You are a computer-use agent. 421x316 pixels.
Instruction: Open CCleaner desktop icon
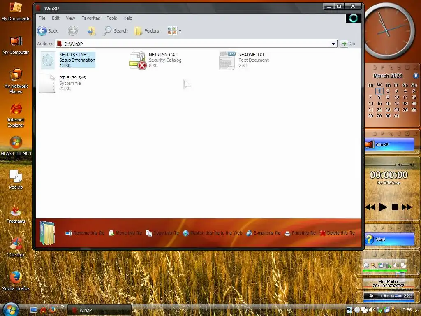pos(16,247)
